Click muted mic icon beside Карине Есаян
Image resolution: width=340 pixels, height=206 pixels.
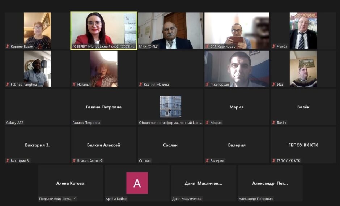[8, 46]
